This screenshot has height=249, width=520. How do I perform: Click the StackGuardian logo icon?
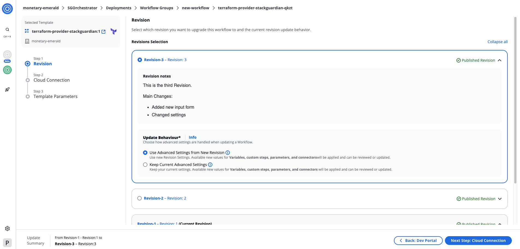pos(7,9)
